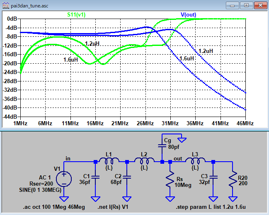Image resolution: width=269 pixels, height=215 pixels.
Task: Click the Rser=200 source parameter
Action: 41,184
